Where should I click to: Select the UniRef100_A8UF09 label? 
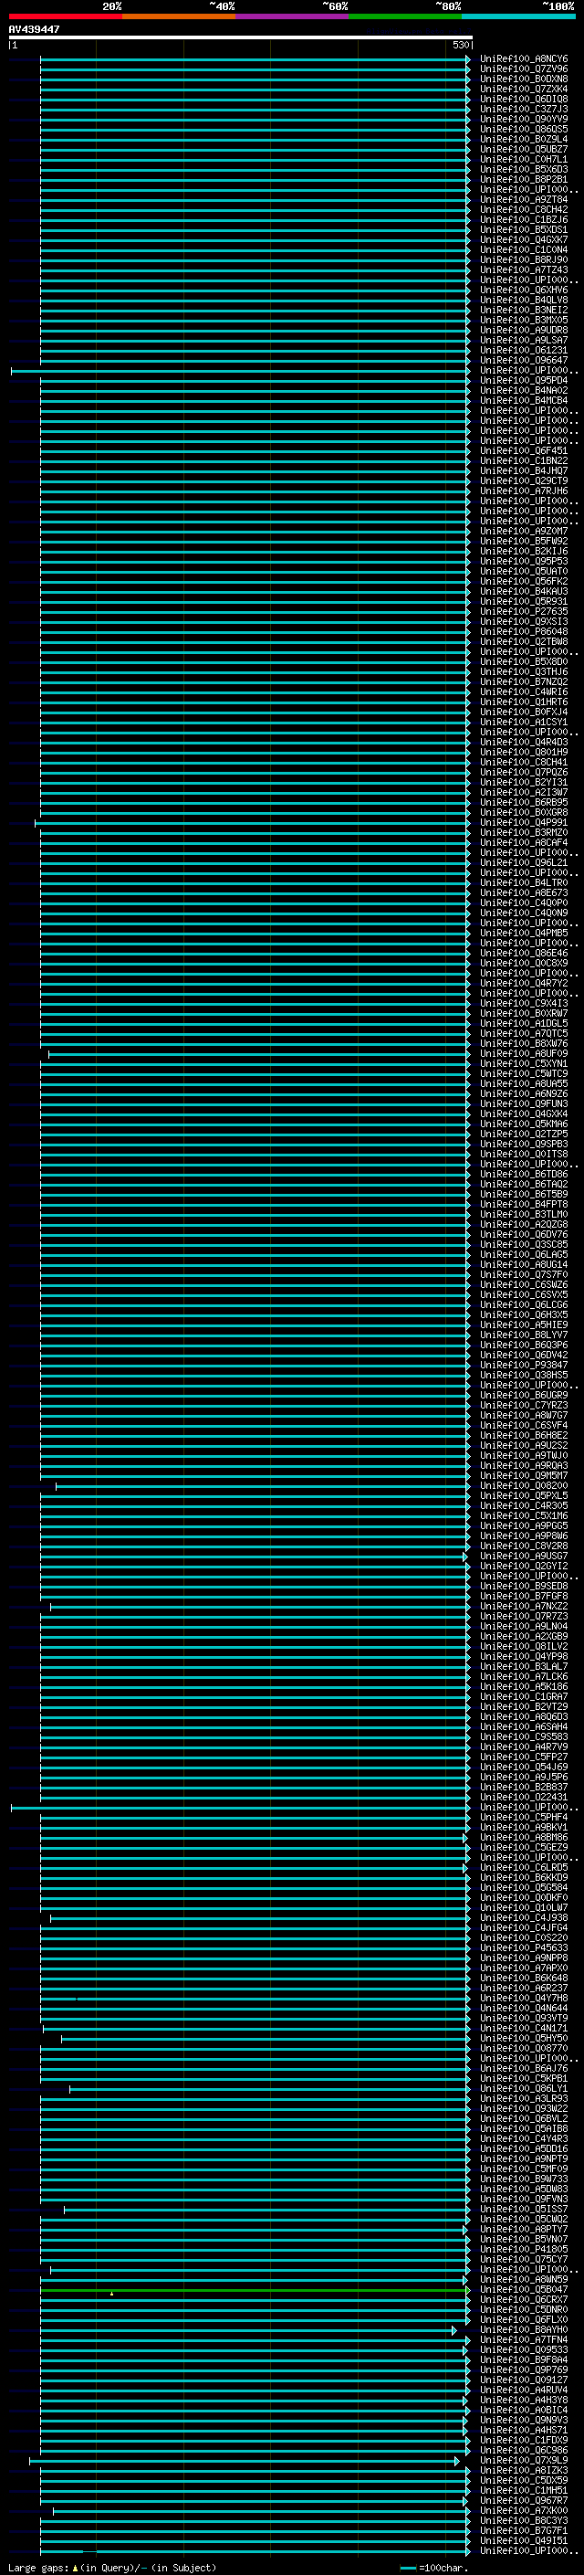click(524, 1053)
